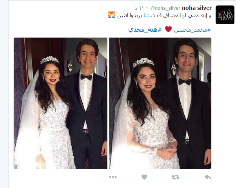The width and height of the screenshot is (236, 188).
Task: Click the red heart emoji between hashtags
Action: (168, 29)
